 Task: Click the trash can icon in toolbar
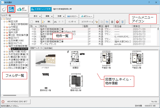[112, 22]
